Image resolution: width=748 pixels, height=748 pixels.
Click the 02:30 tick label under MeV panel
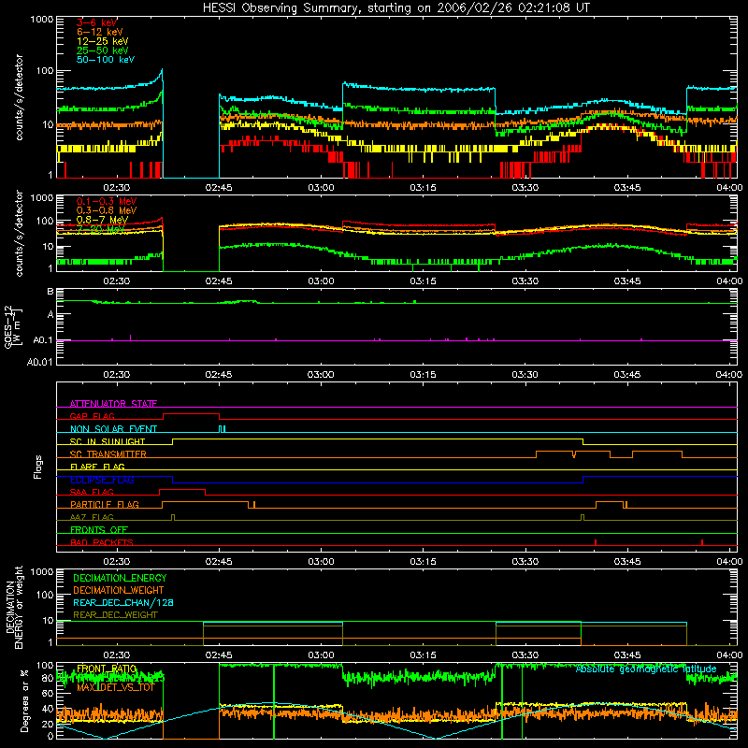[117, 281]
